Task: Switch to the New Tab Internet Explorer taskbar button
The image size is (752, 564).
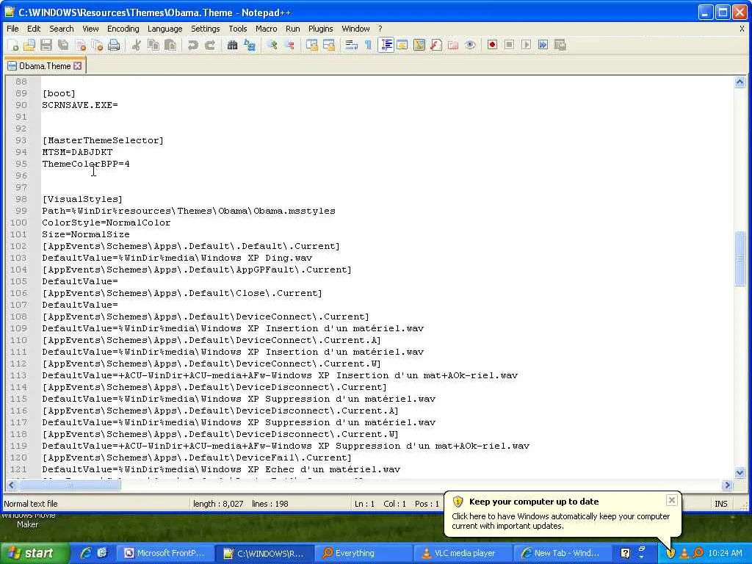Action: coord(563,553)
